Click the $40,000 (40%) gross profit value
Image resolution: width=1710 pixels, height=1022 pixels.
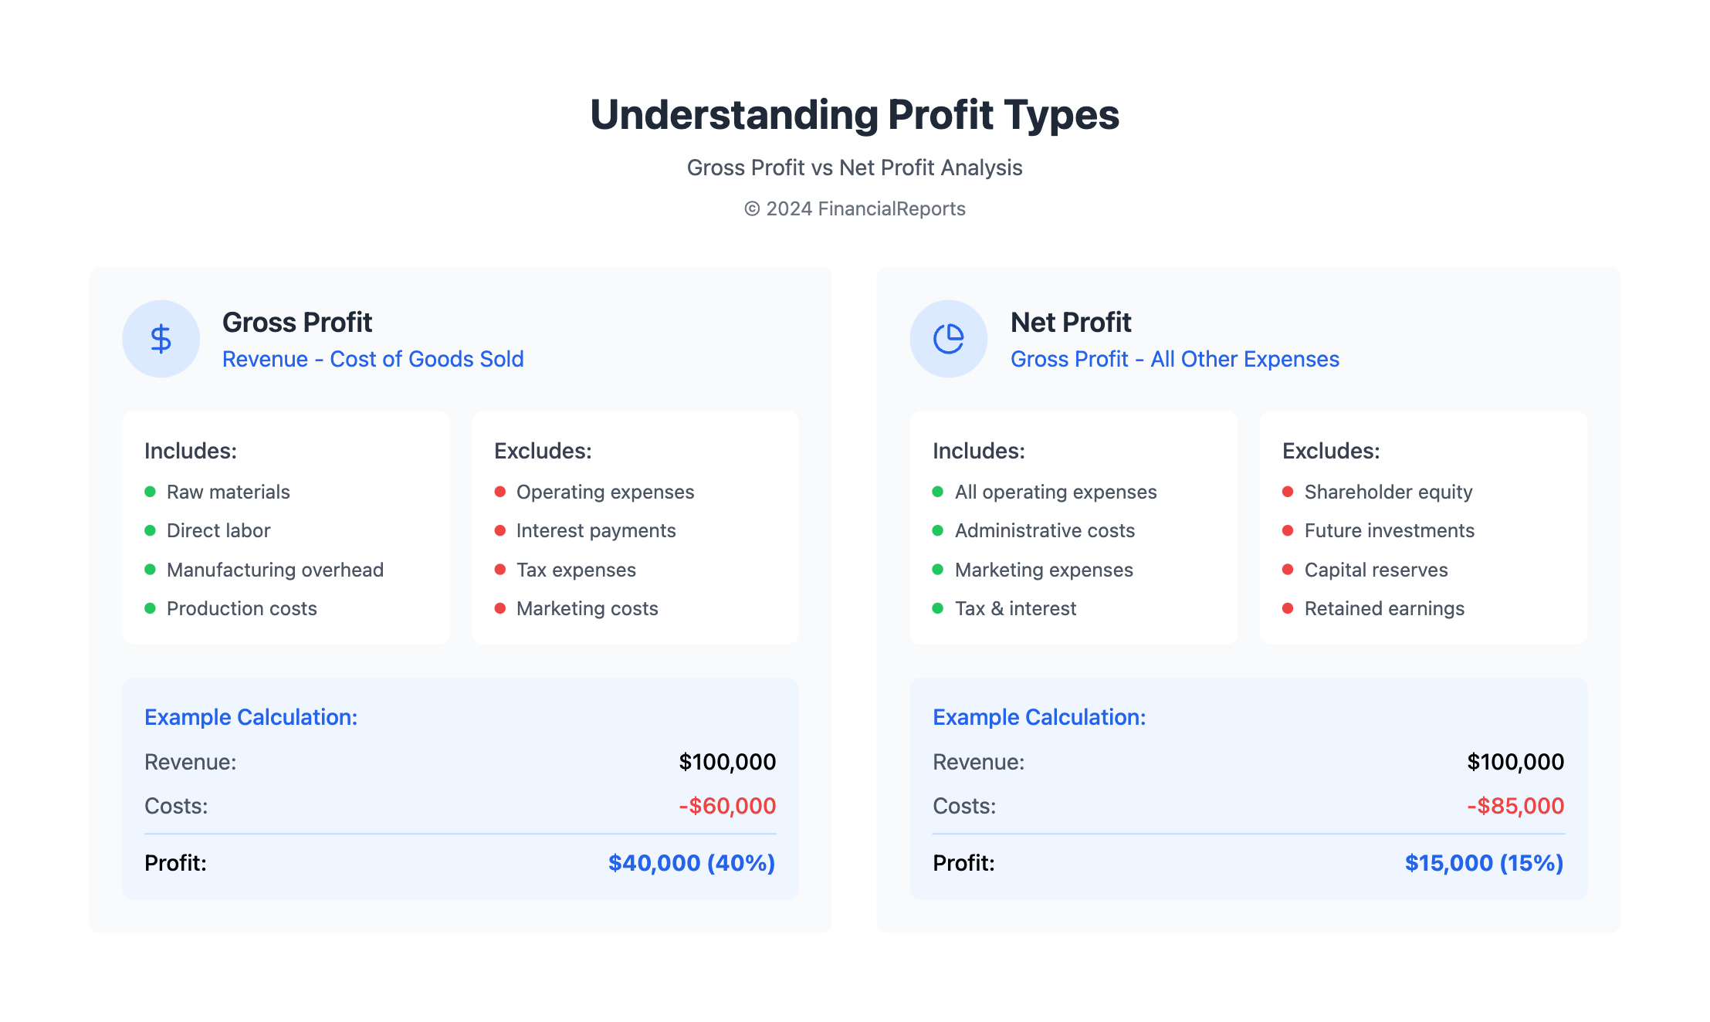[691, 862]
